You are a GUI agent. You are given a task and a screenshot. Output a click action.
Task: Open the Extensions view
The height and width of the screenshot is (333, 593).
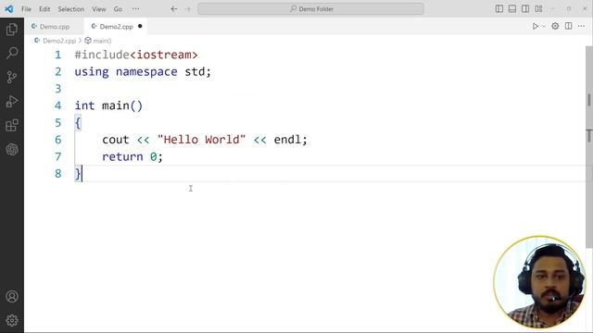pos(12,126)
